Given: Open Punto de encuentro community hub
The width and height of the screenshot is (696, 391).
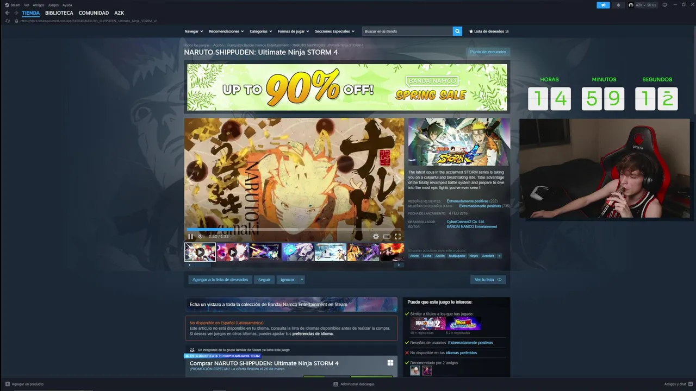Looking at the screenshot, I should tap(488, 52).
